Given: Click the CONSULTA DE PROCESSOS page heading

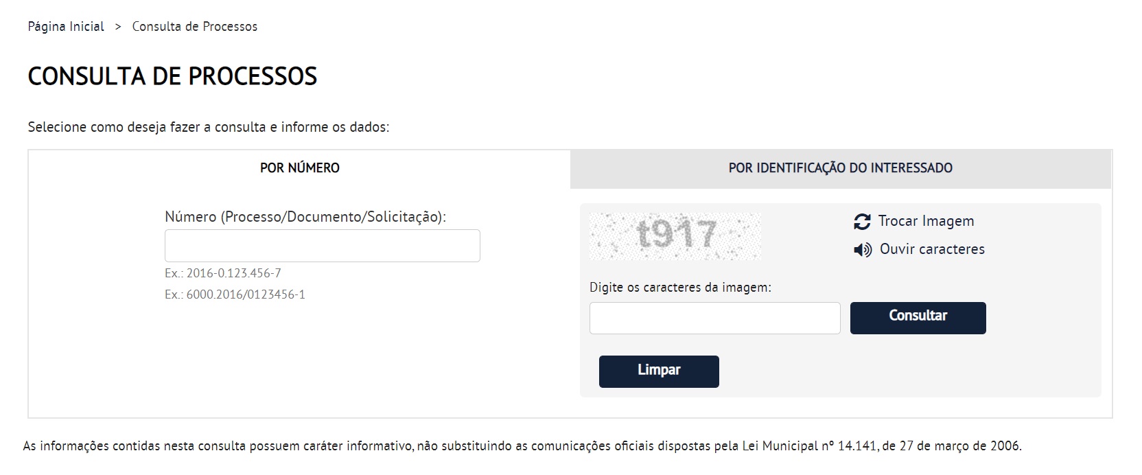Looking at the screenshot, I should click(172, 76).
